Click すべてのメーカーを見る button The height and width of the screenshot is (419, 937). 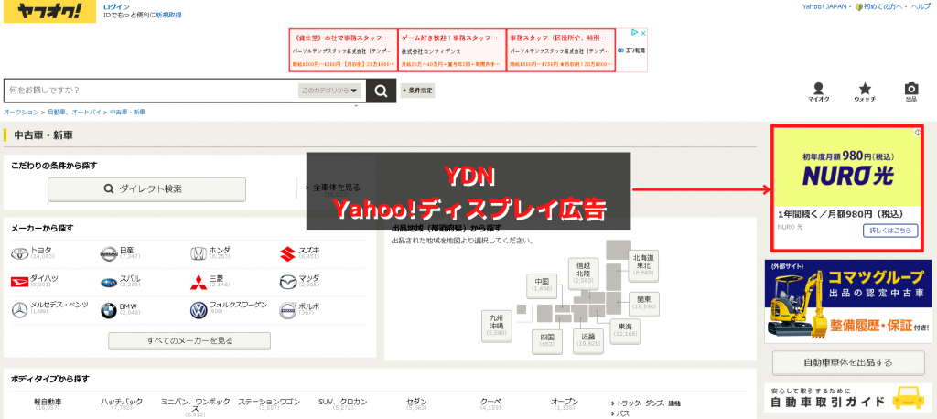click(189, 340)
